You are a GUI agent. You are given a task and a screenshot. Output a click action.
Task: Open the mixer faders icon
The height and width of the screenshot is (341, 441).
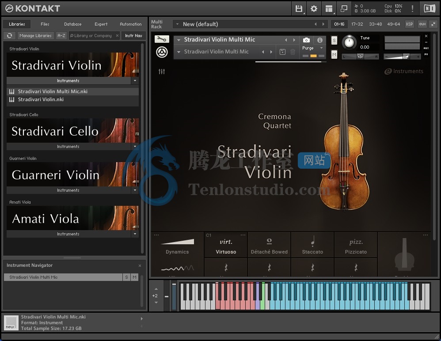pyautogui.click(x=162, y=72)
